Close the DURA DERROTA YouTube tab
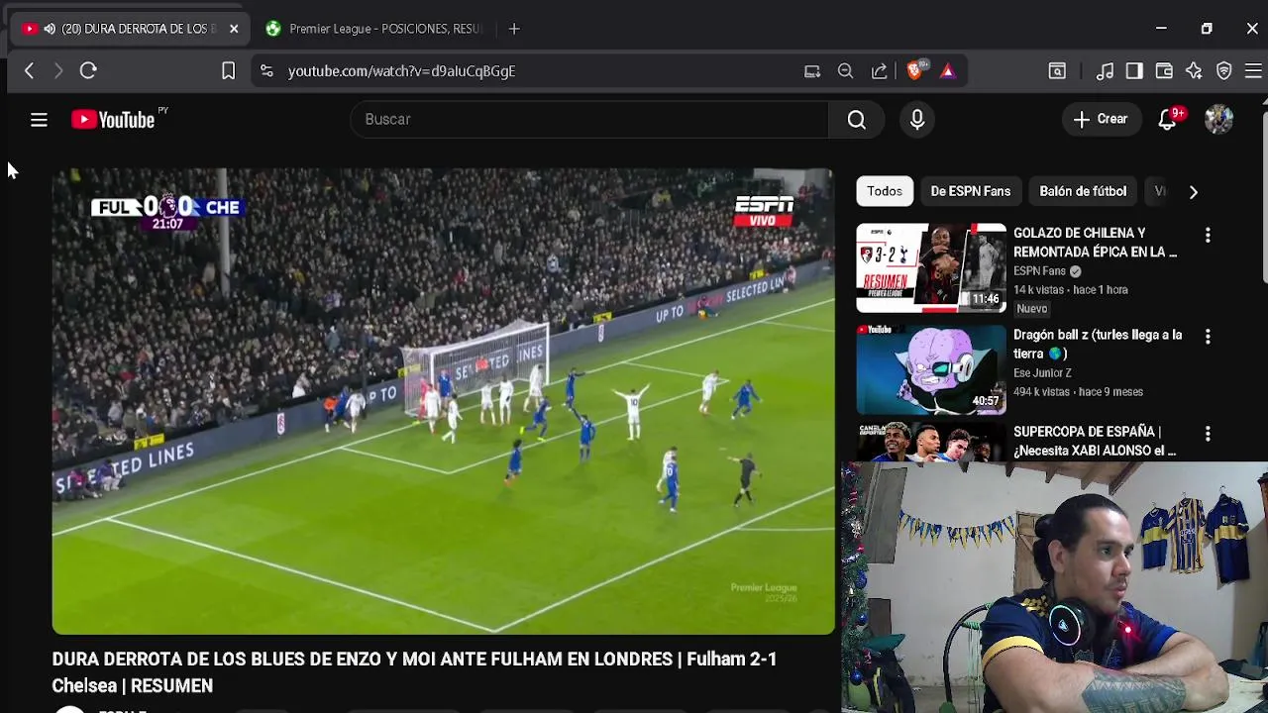The height and width of the screenshot is (713, 1268). pyautogui.click(x=234, y=29)
